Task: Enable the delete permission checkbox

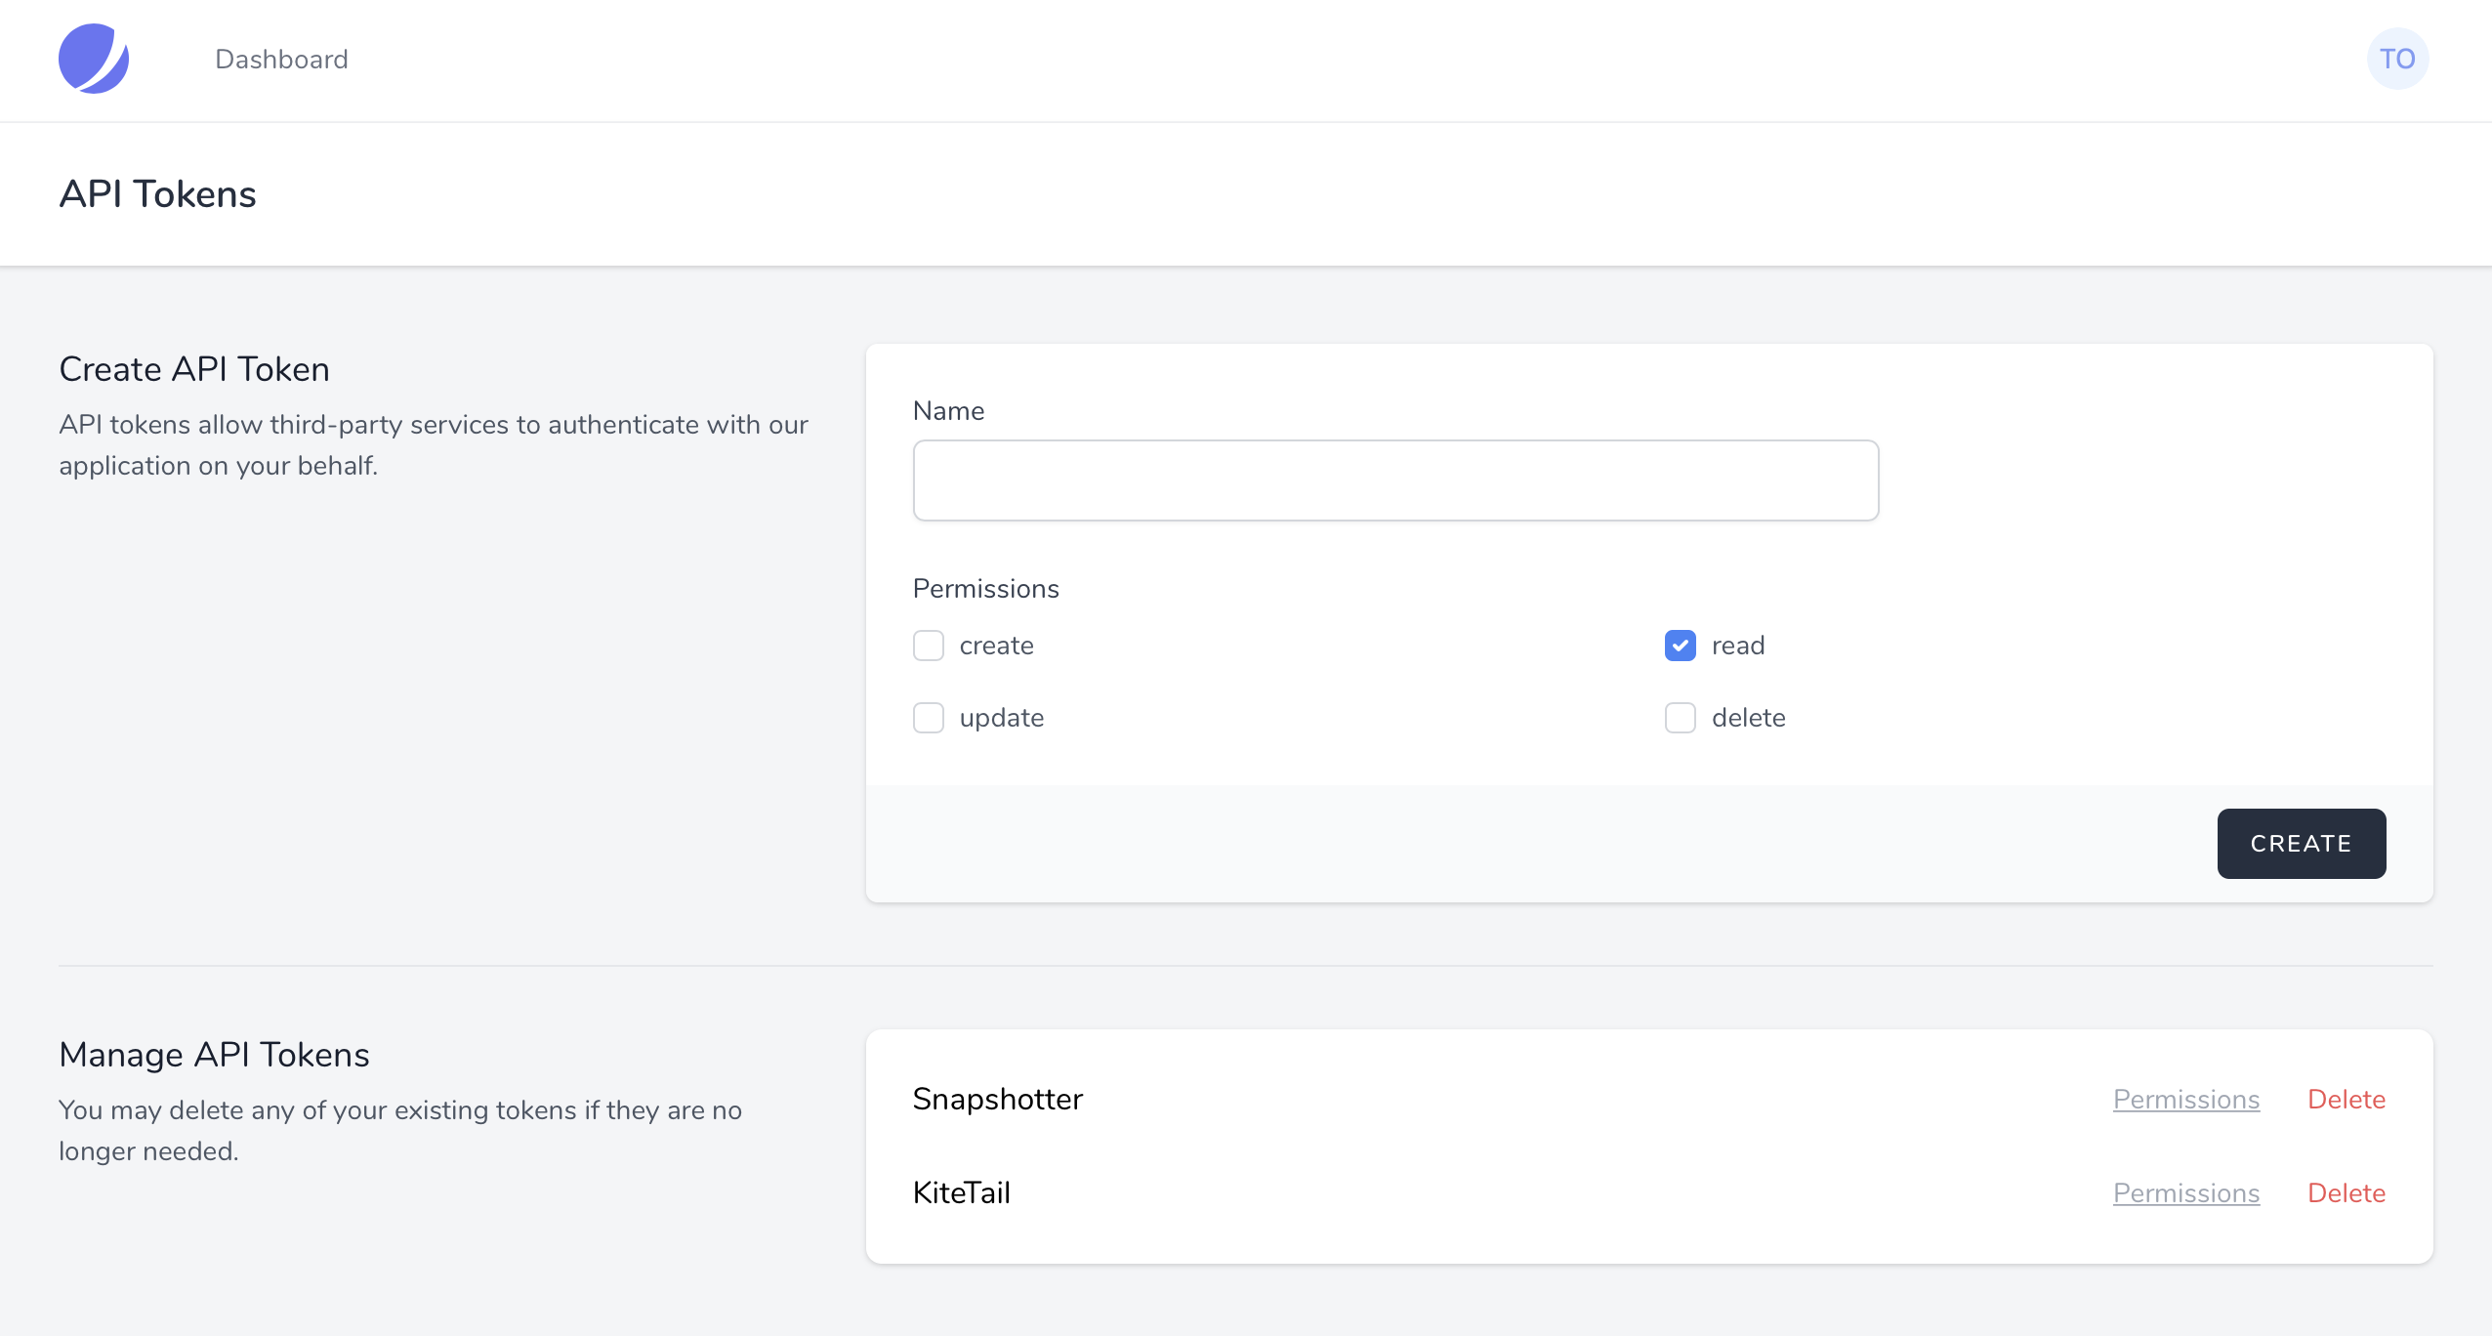Action: (x=1682, y=717)
